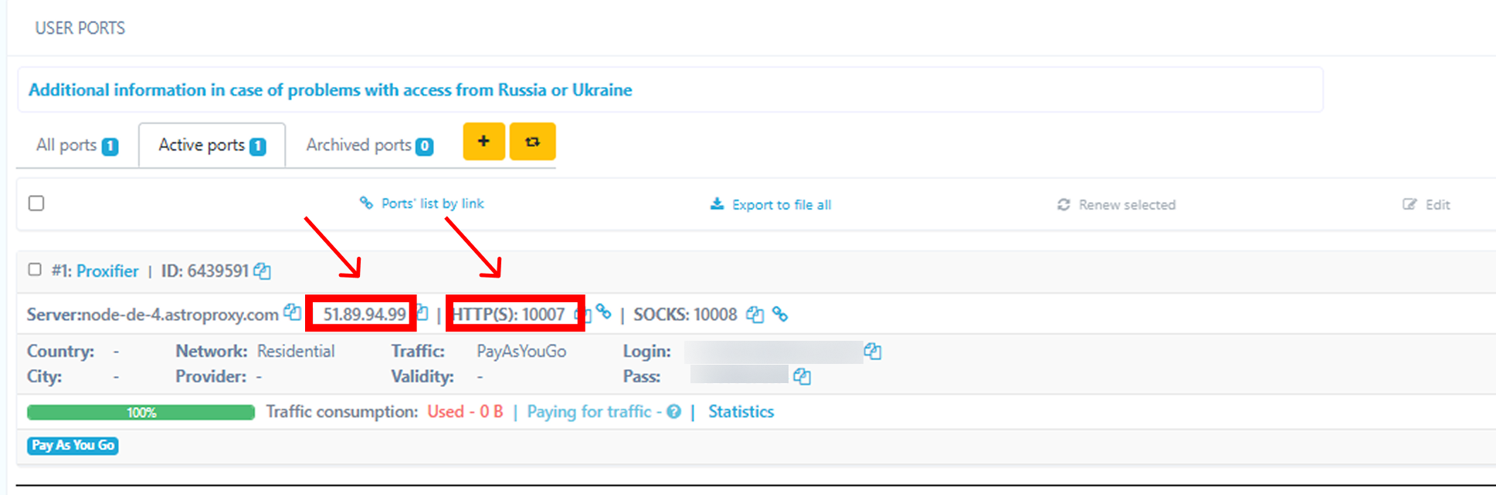Open the Archived ports tab
This screenshot has height=495, width=1496.
click(x=369, y=145)
